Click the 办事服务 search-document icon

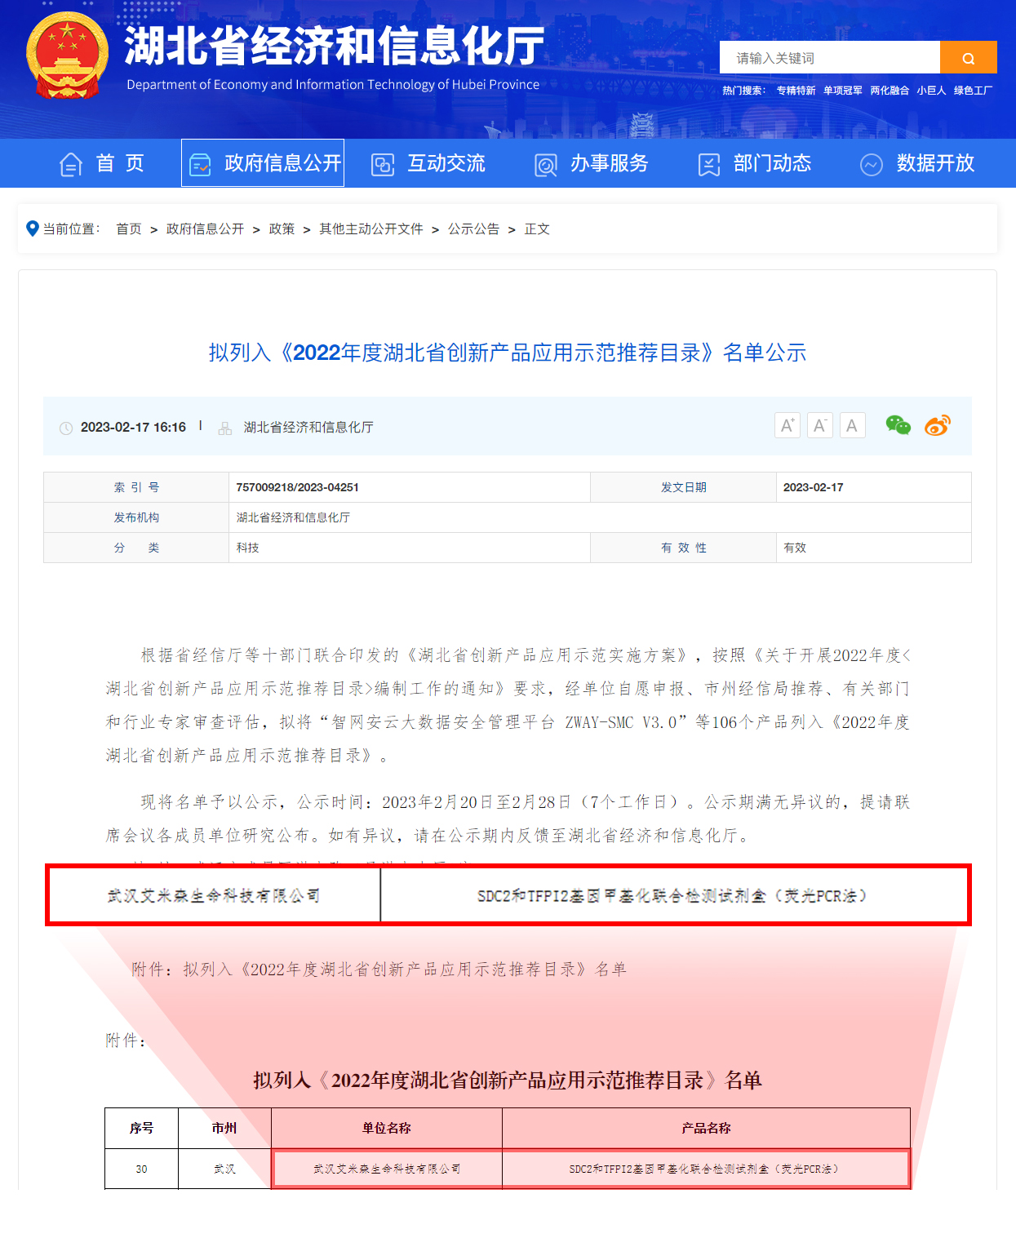[545, 164]
